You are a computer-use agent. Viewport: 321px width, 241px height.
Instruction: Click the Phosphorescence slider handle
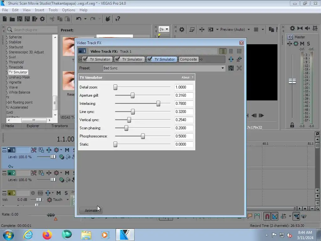pos(143,136)
